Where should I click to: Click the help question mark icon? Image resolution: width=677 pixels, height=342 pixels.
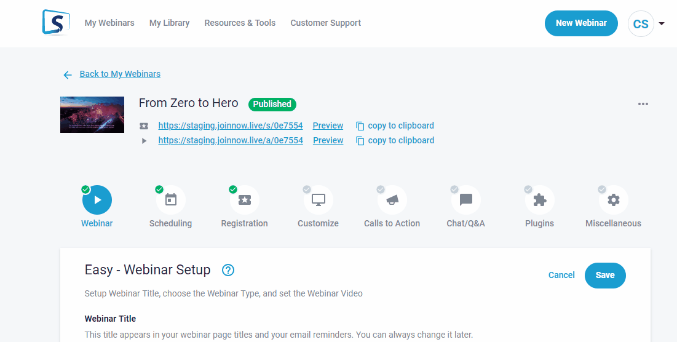(x=229, y=270)
